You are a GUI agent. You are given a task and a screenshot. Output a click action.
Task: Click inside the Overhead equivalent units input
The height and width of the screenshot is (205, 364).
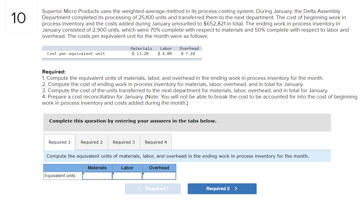point(160,176)
